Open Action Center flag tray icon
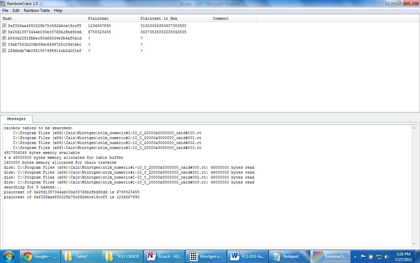The height and width of the screenshot is (263, 420). pyautogui.click(x=363, y=256)
